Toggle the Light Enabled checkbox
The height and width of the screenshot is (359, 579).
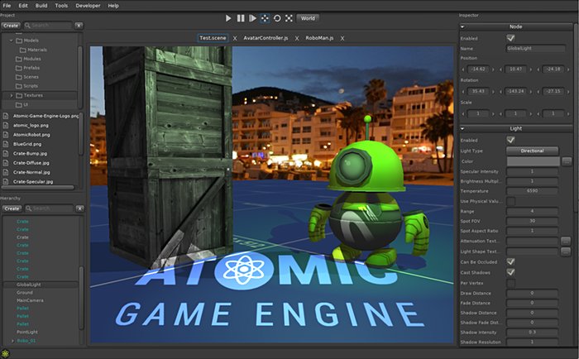510,140
